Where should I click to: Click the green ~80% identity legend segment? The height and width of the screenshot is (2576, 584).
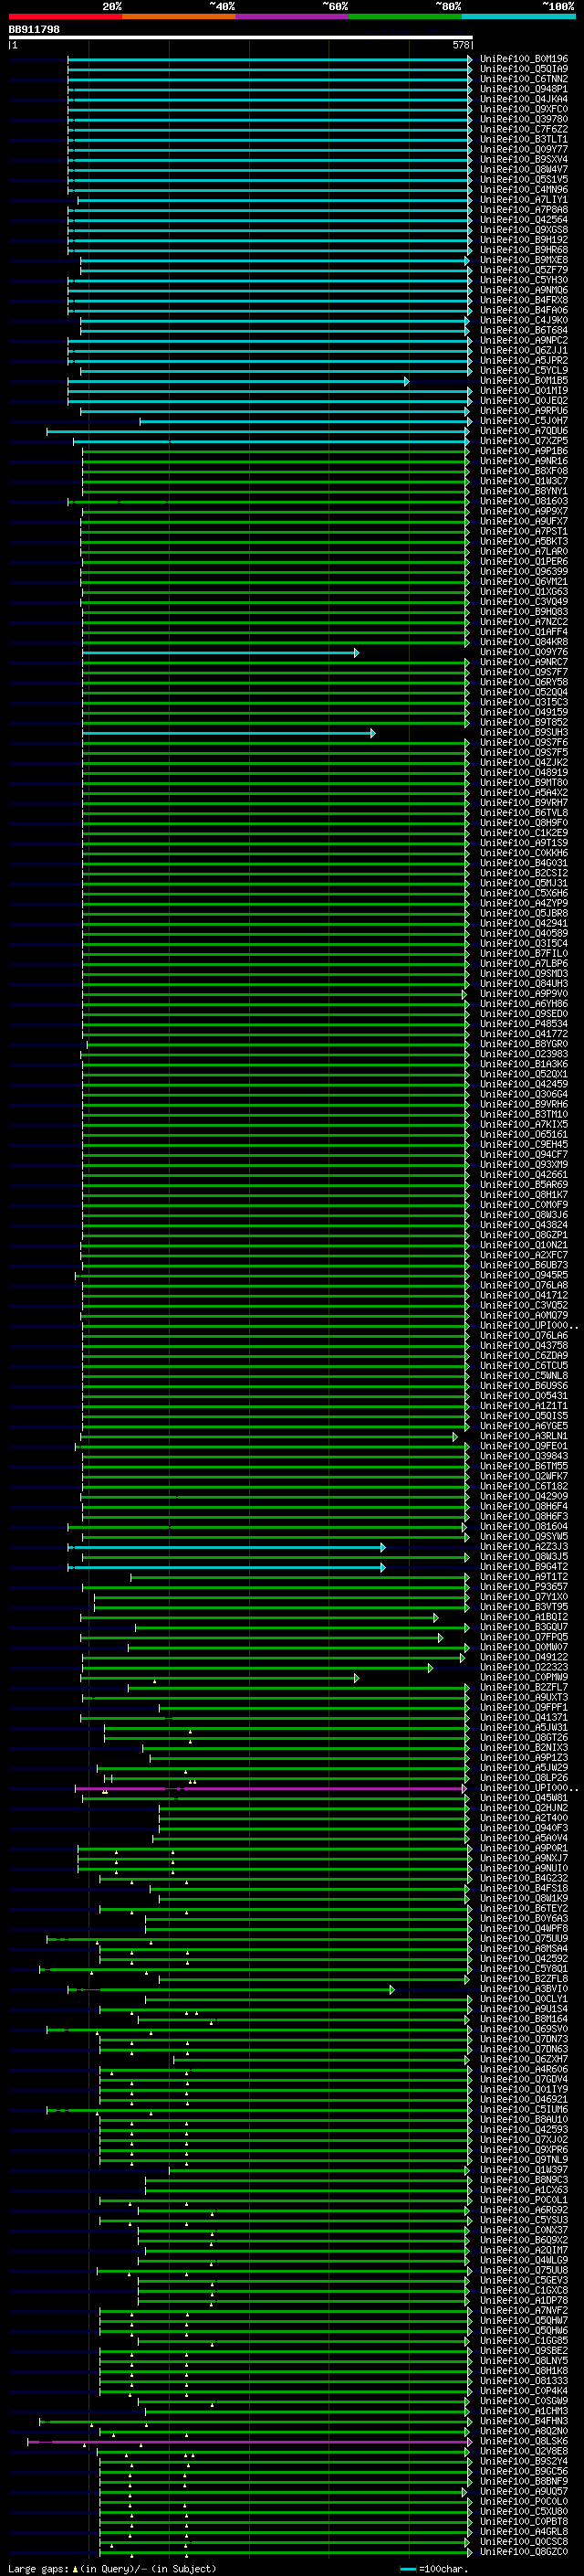[405, 16]
